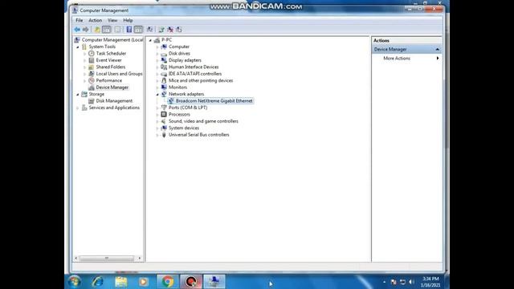The width and height of the screenshot is (514, 289).
Task: Collapse the System Tools node arrow
Action: (78, 47)
